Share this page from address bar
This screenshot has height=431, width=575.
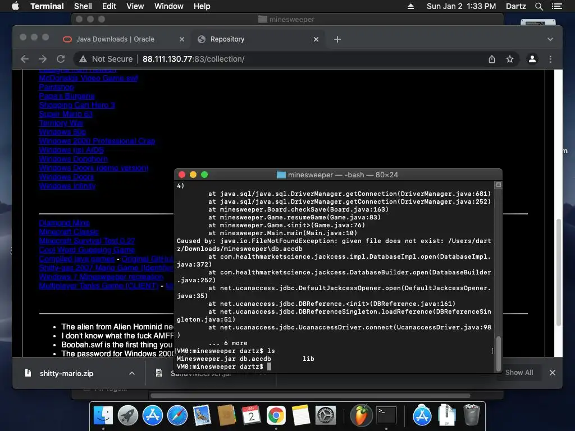pyautogui.click(x=492, y=59)
